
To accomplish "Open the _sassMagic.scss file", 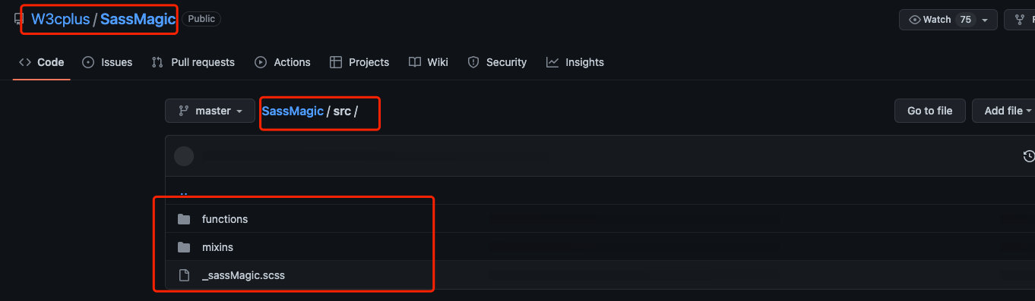I will tap(243, 275).
